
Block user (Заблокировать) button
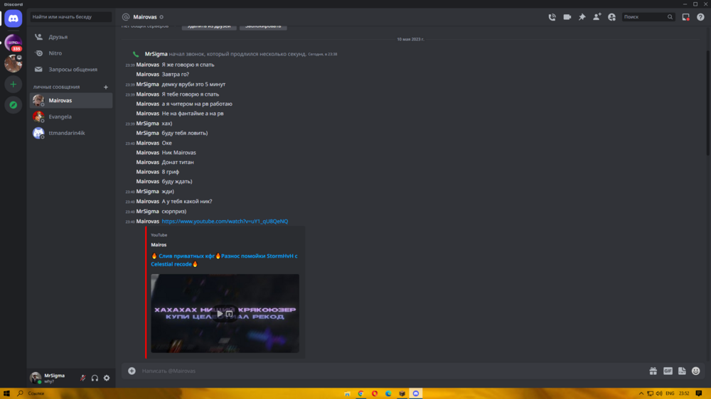(x=263, y=27)
